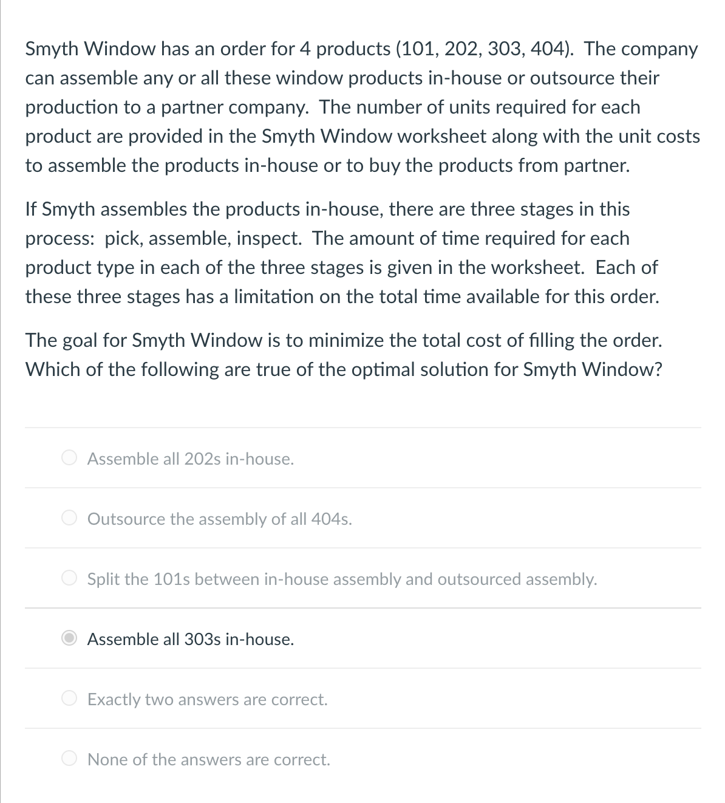Click the 'None of the answers are correct' label

pos(209,759)
